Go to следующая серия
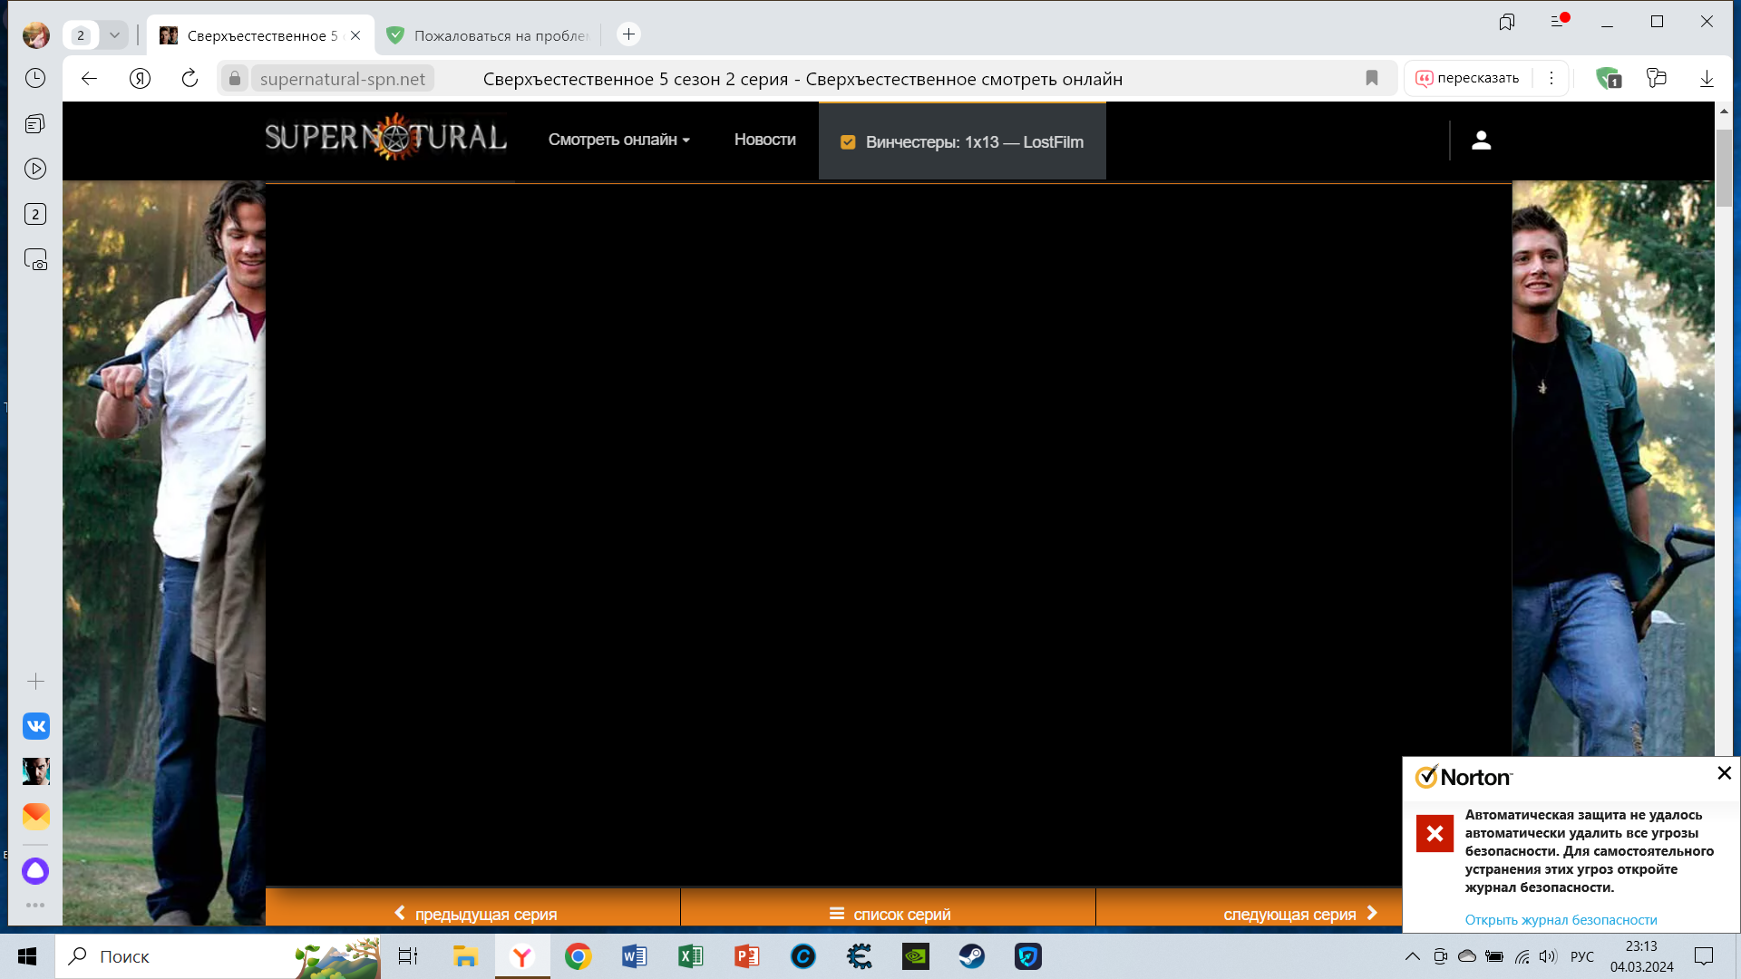1741x979 pixels. (x=1298, y=914)
